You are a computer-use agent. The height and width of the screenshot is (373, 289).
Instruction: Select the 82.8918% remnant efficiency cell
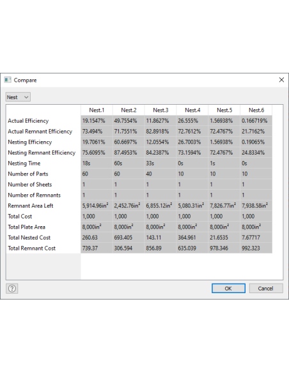coord(160,132)
